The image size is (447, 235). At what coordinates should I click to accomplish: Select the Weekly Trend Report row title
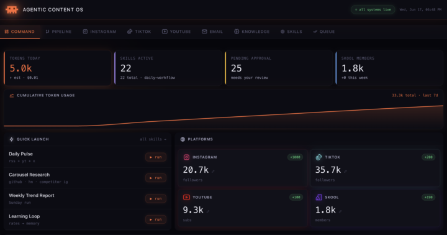click(32, 196)
